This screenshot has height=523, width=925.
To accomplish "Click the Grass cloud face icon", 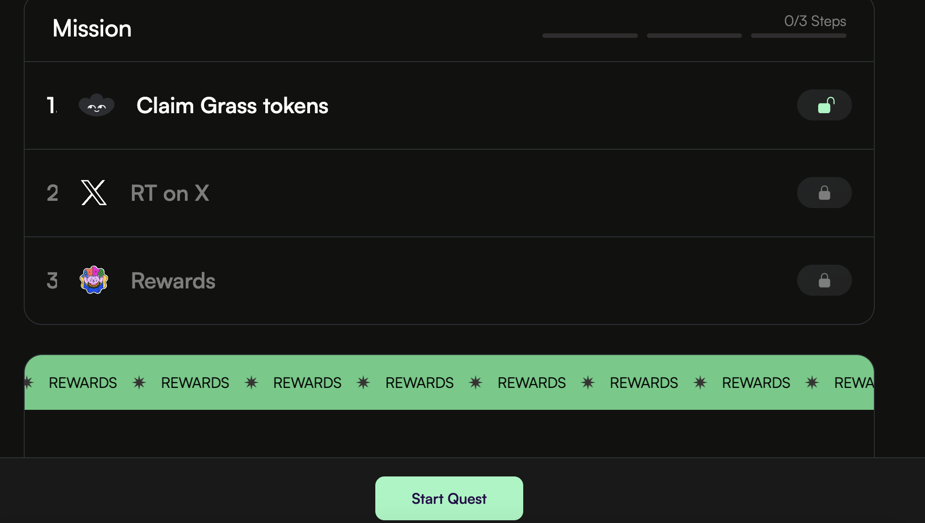I will 96,105.
